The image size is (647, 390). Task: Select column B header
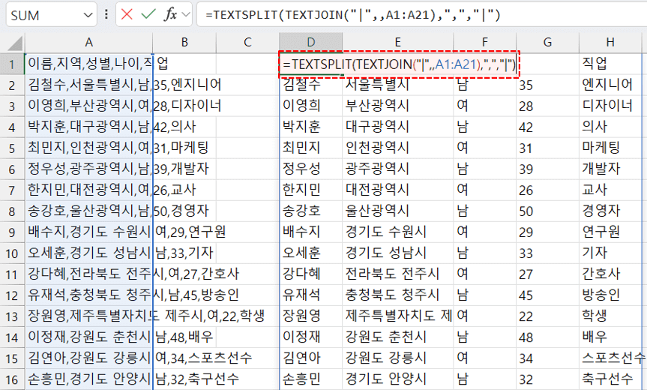[184, 43]
